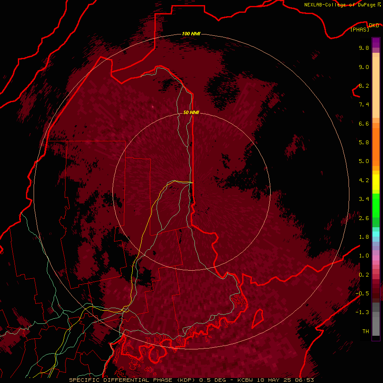
Task: Select the 5.8 value on the color scale
Action: [x=364, y=143]
